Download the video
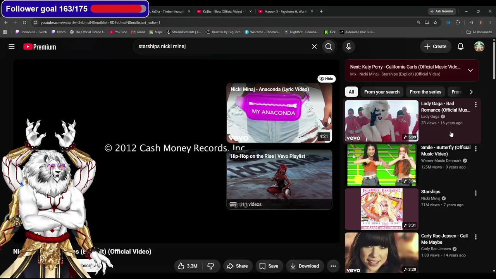496x279 pixels. [305, 266]
